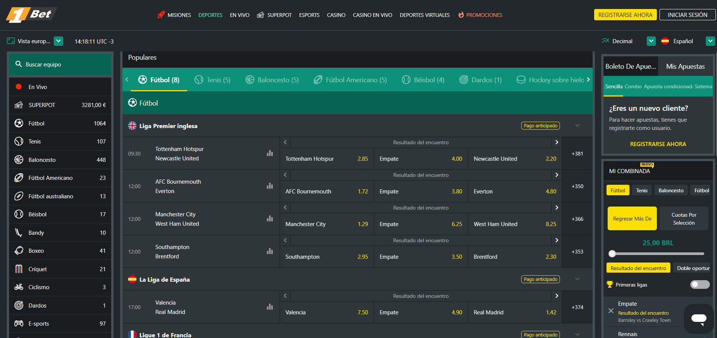Open stats icon for Manchester City match
The width and height of the screenshot is (717, 338).
tap(270, 219)
